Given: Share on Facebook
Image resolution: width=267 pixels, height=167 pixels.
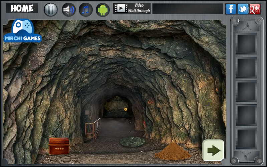Looking at the screenshot, I should (231, 9).
